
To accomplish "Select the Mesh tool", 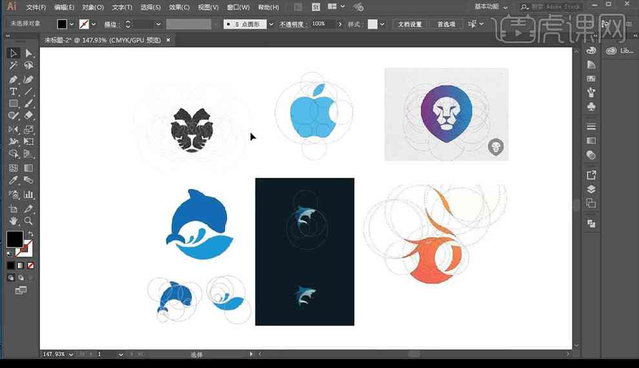I will click(13, 168).
